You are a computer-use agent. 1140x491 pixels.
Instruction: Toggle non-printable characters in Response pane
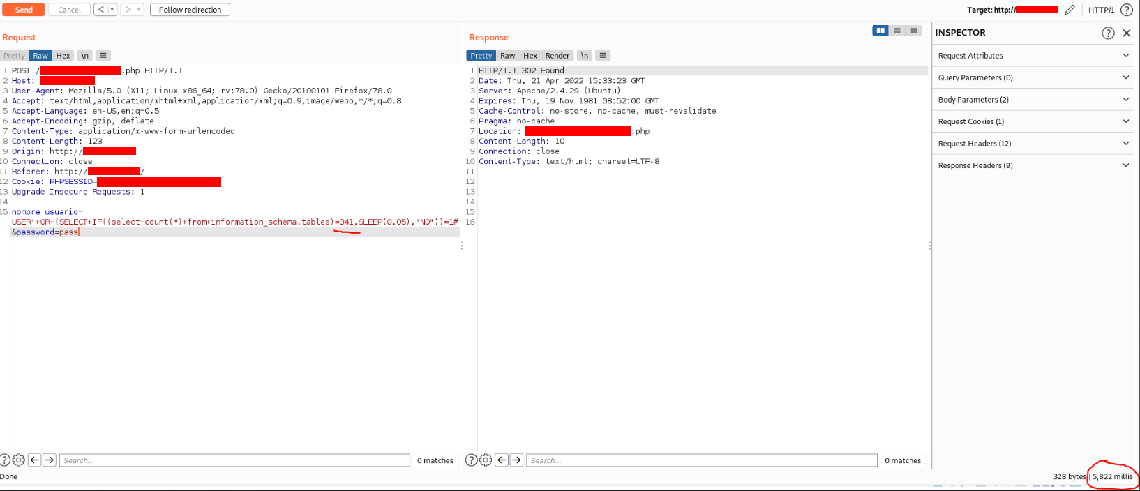(x=585, y=56)
